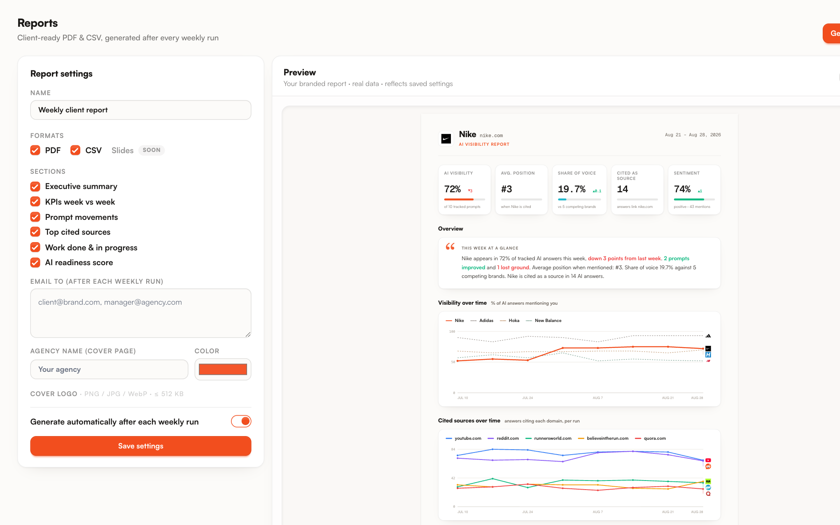Click the red '1 lost ground' text
The height and width of the screenshot is (525, 840).
point(513,267)
